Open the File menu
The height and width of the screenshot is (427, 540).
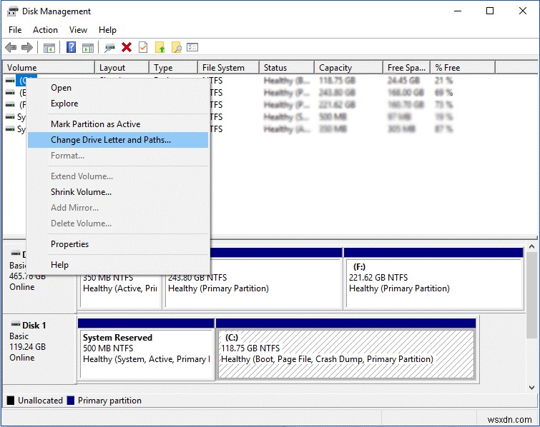pyautogui.click(x=15, y=30)
